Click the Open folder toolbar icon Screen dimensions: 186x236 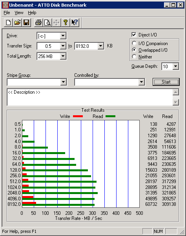tap(17, 23)
